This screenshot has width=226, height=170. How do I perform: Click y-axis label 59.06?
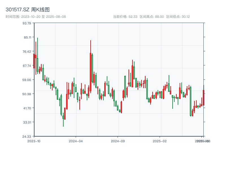[x=27, y=80]
